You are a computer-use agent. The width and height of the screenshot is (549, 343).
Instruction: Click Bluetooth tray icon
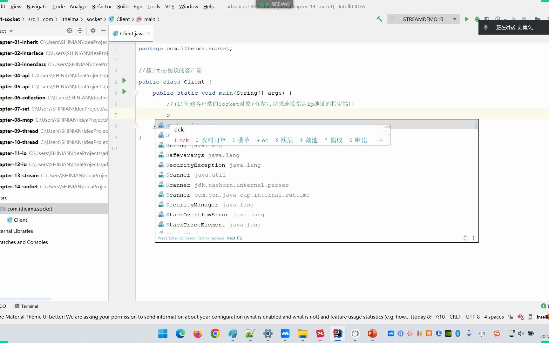click(x=458, y=333)
